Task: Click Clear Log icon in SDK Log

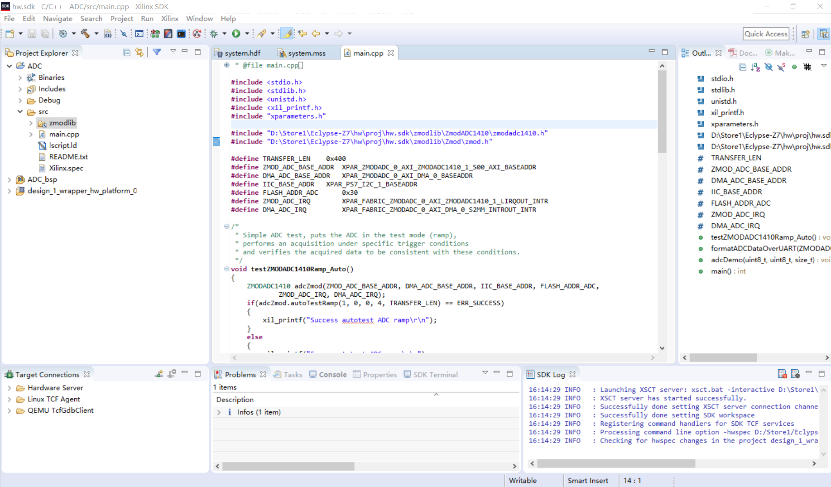Action: (x=782, y=374)
